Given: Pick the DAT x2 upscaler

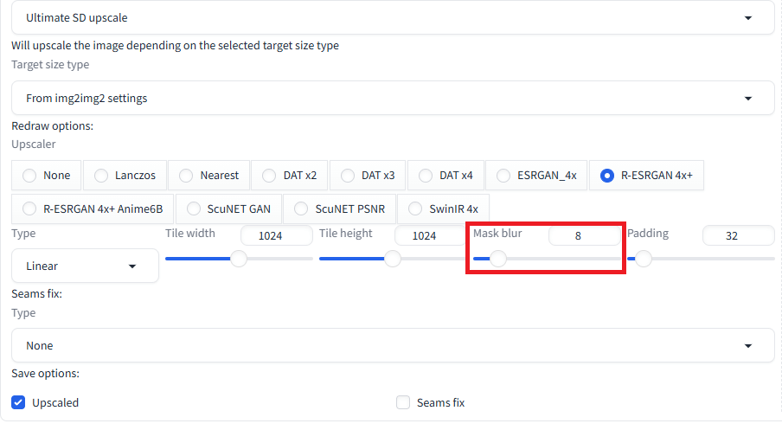Looking at the screenshot, I should [289, 175].
